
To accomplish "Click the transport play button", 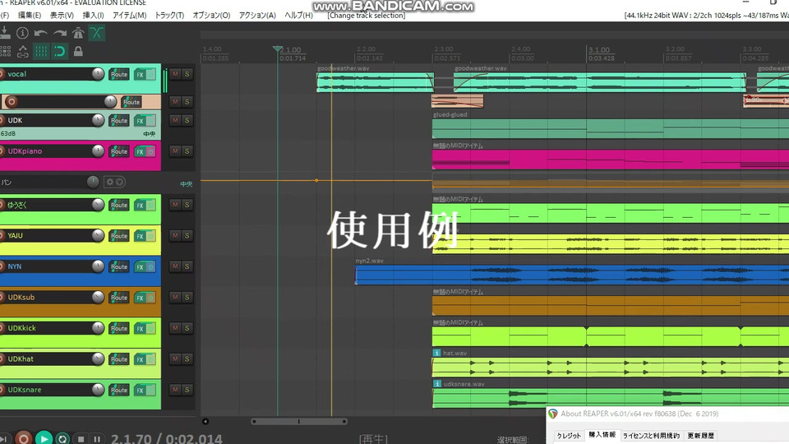I will pyautogui.click(x=44, y=438).
